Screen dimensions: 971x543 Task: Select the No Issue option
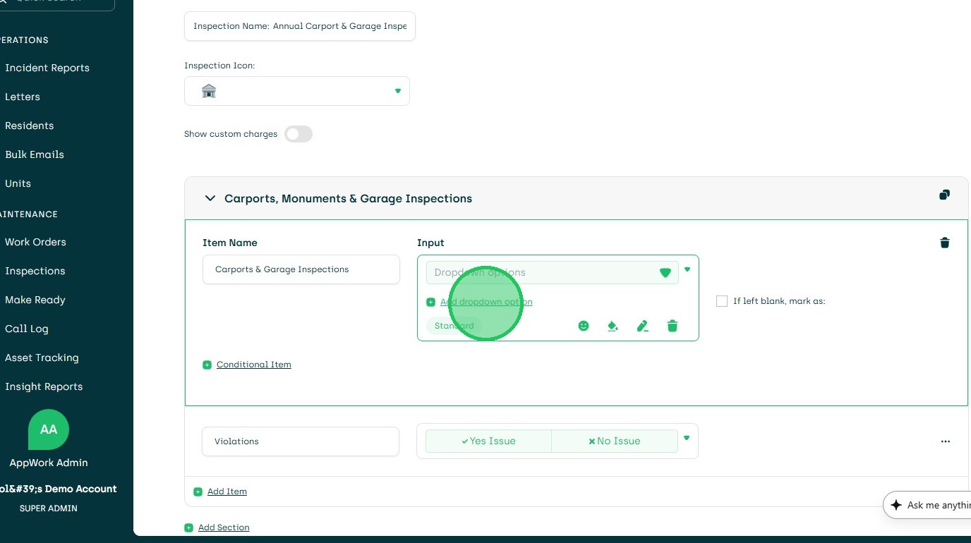pyautogui.click(x=614, y=441)
